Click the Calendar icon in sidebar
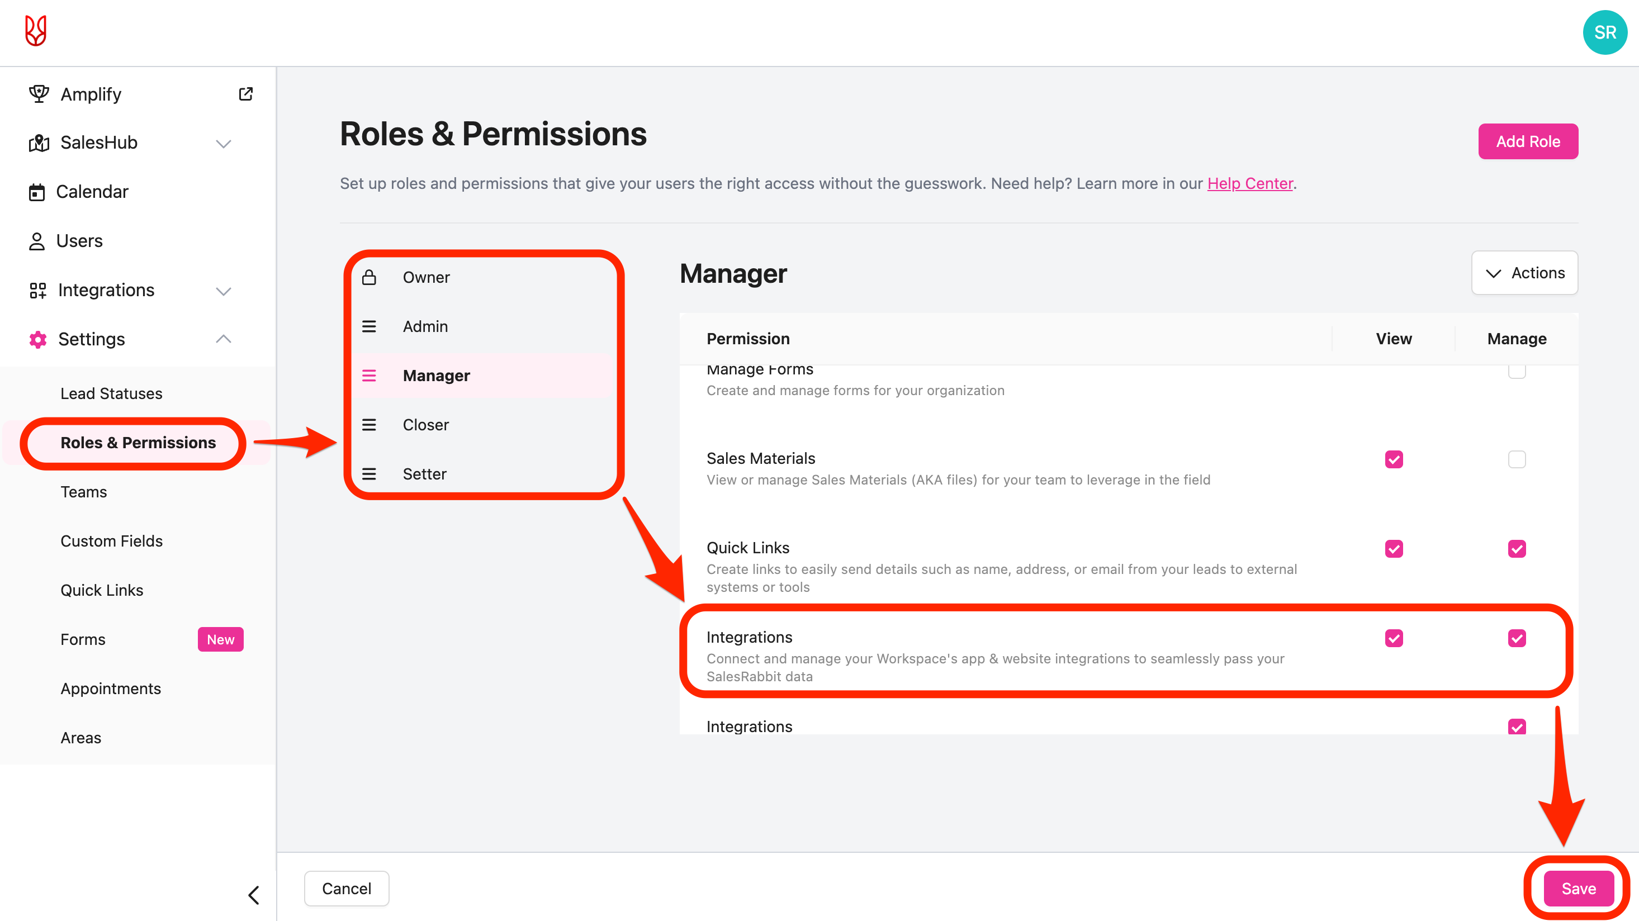Image resolution: width=1639 pixels, height=921 pixels. 37,192
